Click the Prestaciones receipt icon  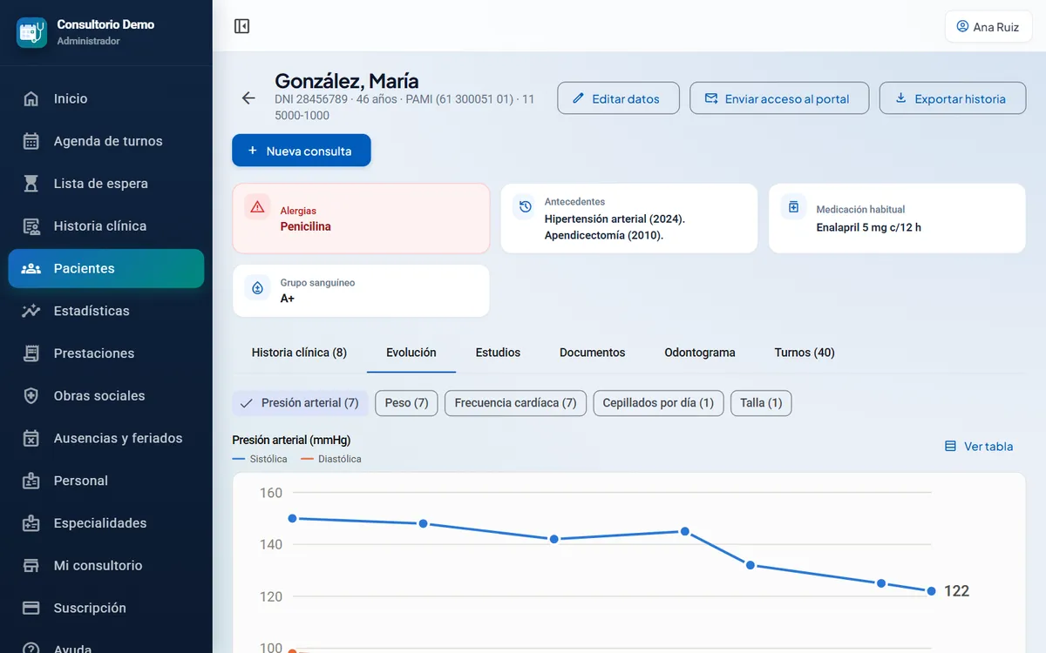[31, 353]
